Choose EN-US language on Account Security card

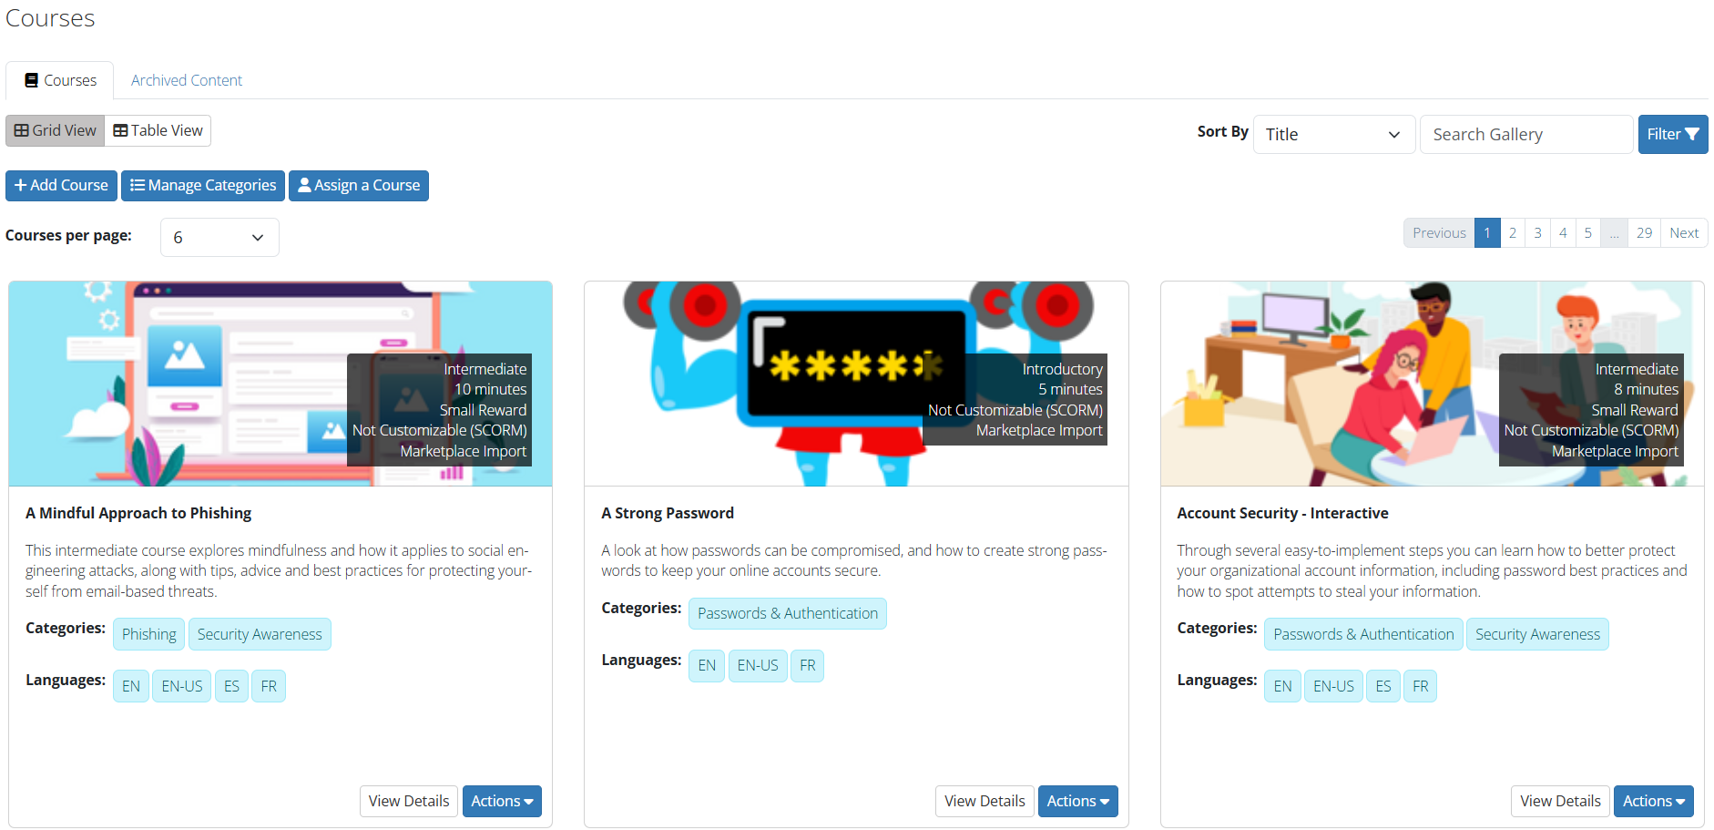pyautogui.click(x=1333, y=686)
